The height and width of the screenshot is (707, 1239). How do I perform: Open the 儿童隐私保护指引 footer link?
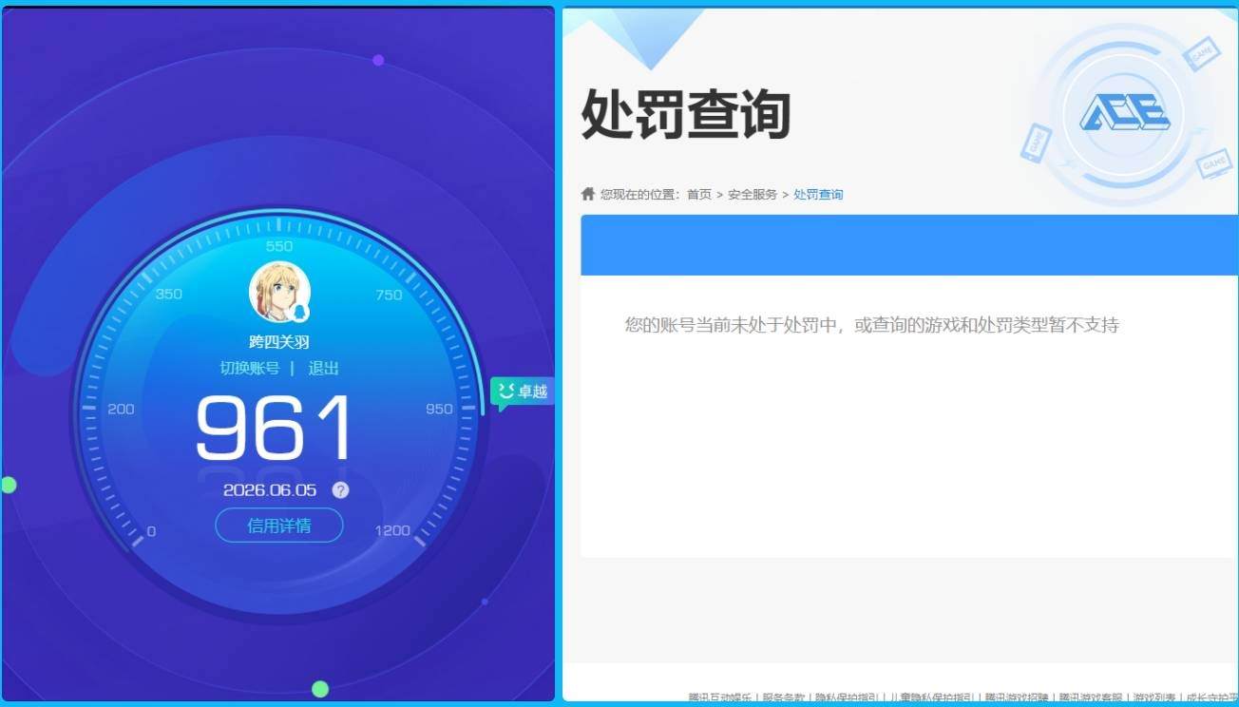click(x=930, y=697)
